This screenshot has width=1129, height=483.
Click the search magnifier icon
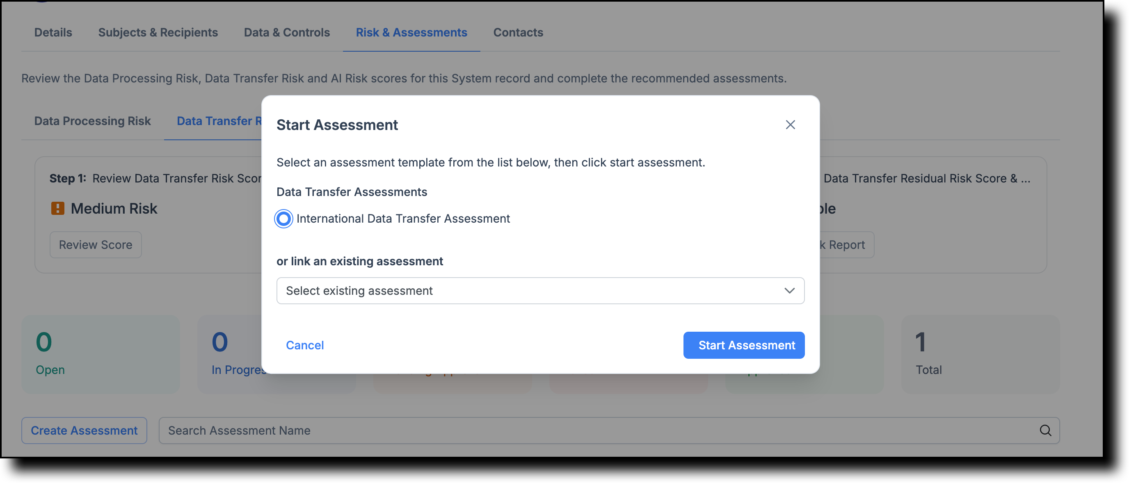1045,431
